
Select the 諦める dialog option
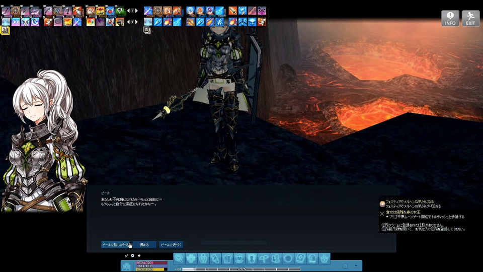[x=144, y=245]
